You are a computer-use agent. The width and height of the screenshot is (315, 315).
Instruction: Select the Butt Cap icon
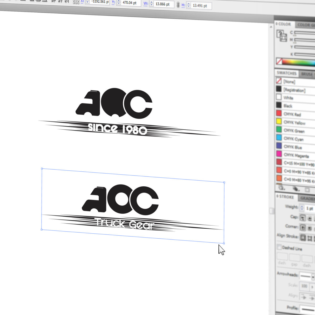303,218
